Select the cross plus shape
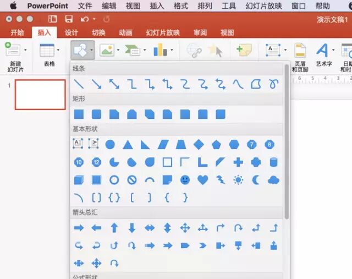The image size is (352, 279). [x=238, y=162]
